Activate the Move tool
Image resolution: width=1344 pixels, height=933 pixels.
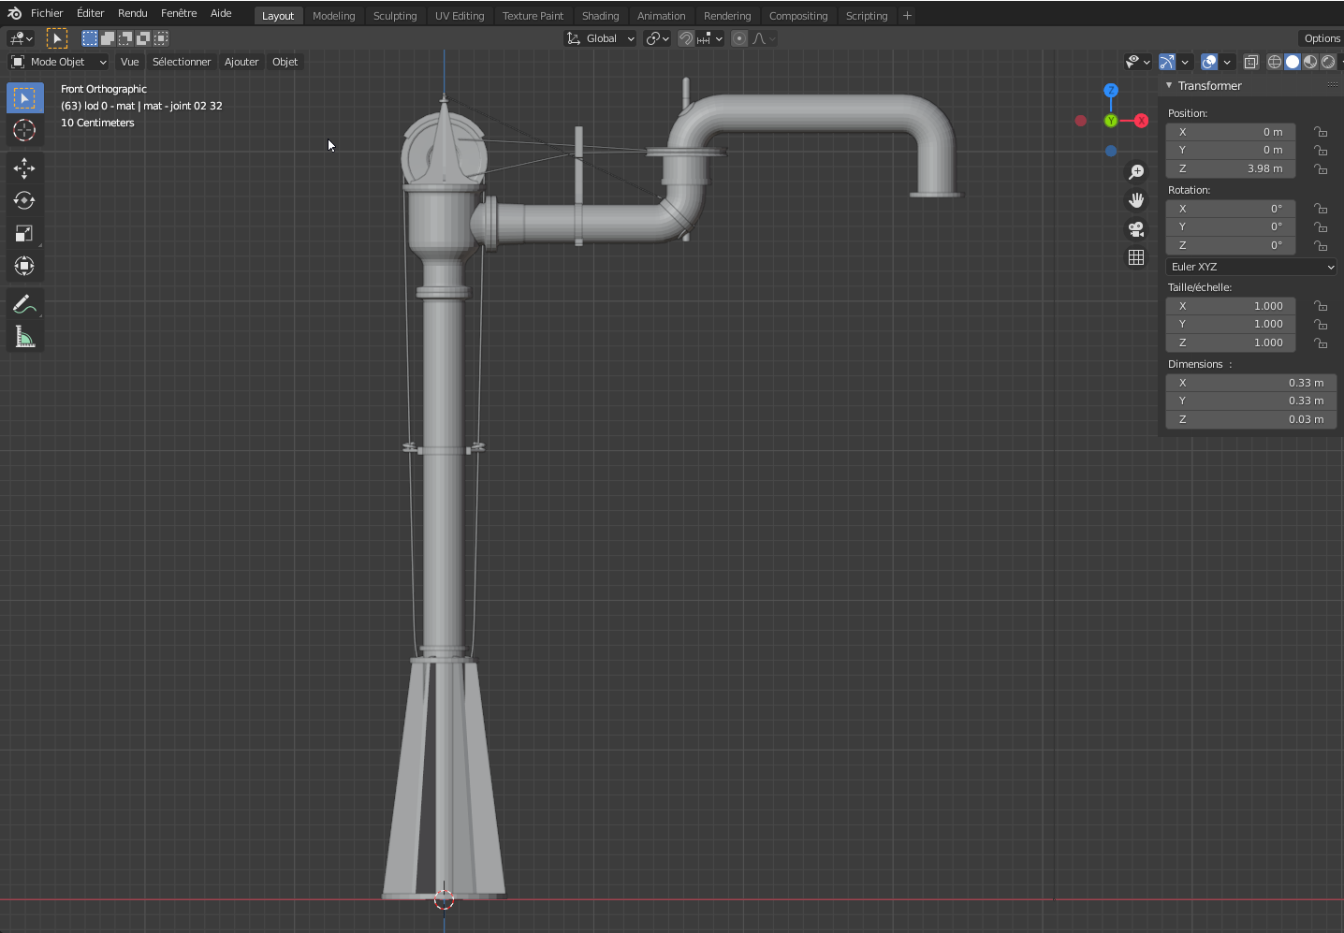click(x=24, y=168)
